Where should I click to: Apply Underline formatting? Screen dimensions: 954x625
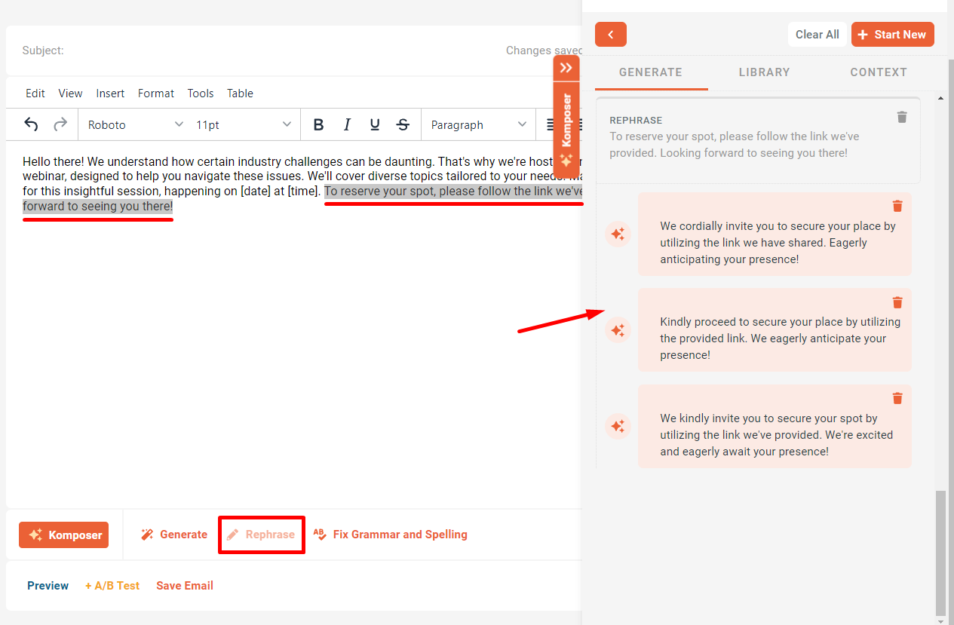point(375,124)
